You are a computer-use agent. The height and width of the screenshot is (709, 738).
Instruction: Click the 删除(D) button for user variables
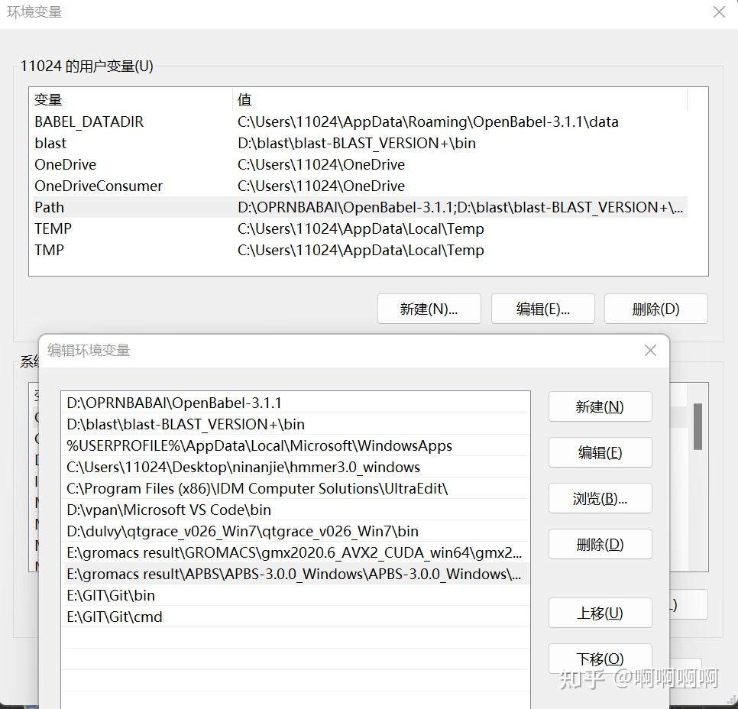click(657, 309)
